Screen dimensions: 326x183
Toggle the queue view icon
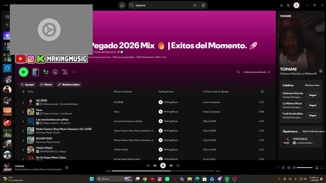click(x=283, y=167)
